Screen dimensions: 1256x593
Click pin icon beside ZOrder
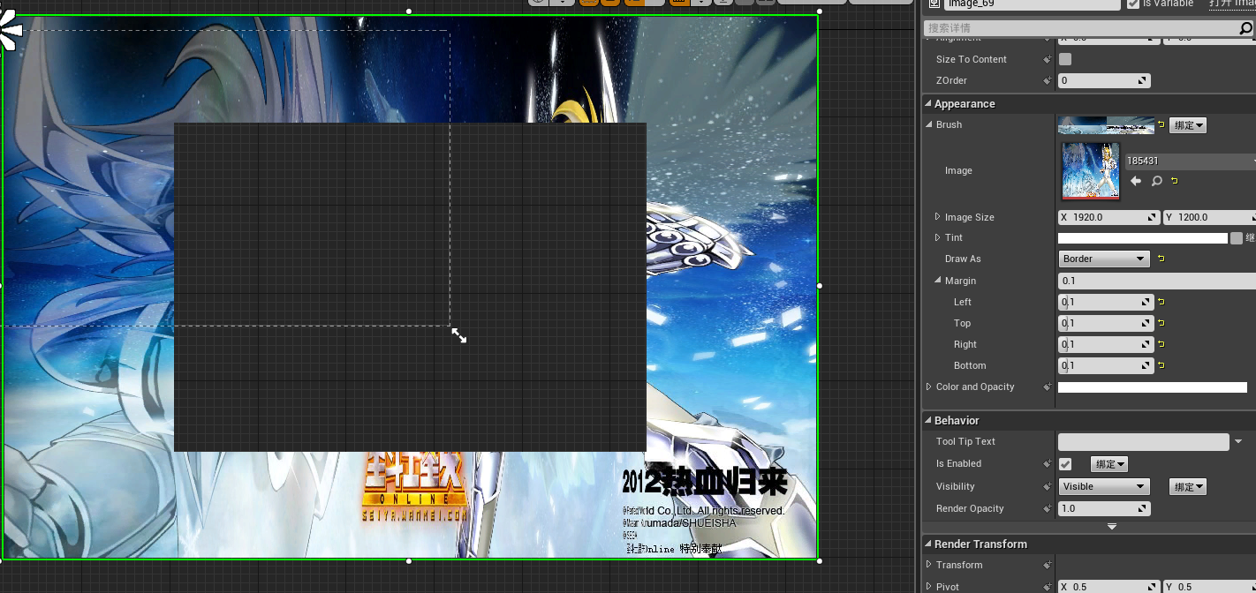point(1048,80)
